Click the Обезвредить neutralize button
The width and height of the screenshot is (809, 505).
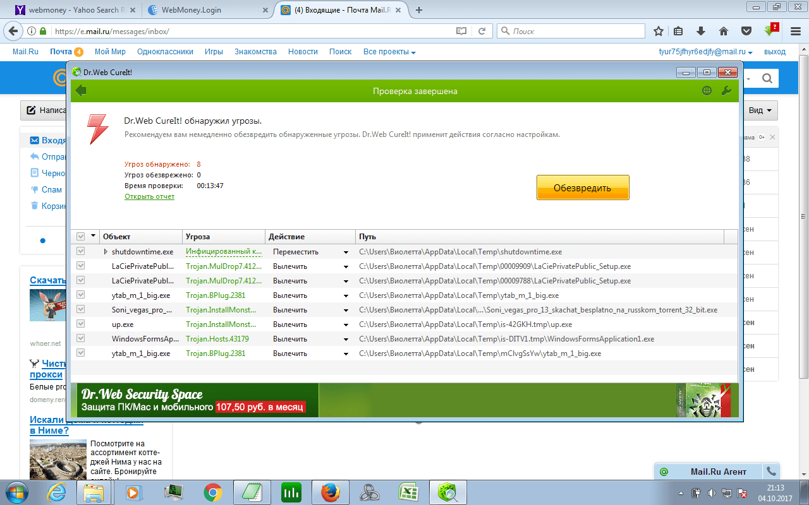pos(583,187)
